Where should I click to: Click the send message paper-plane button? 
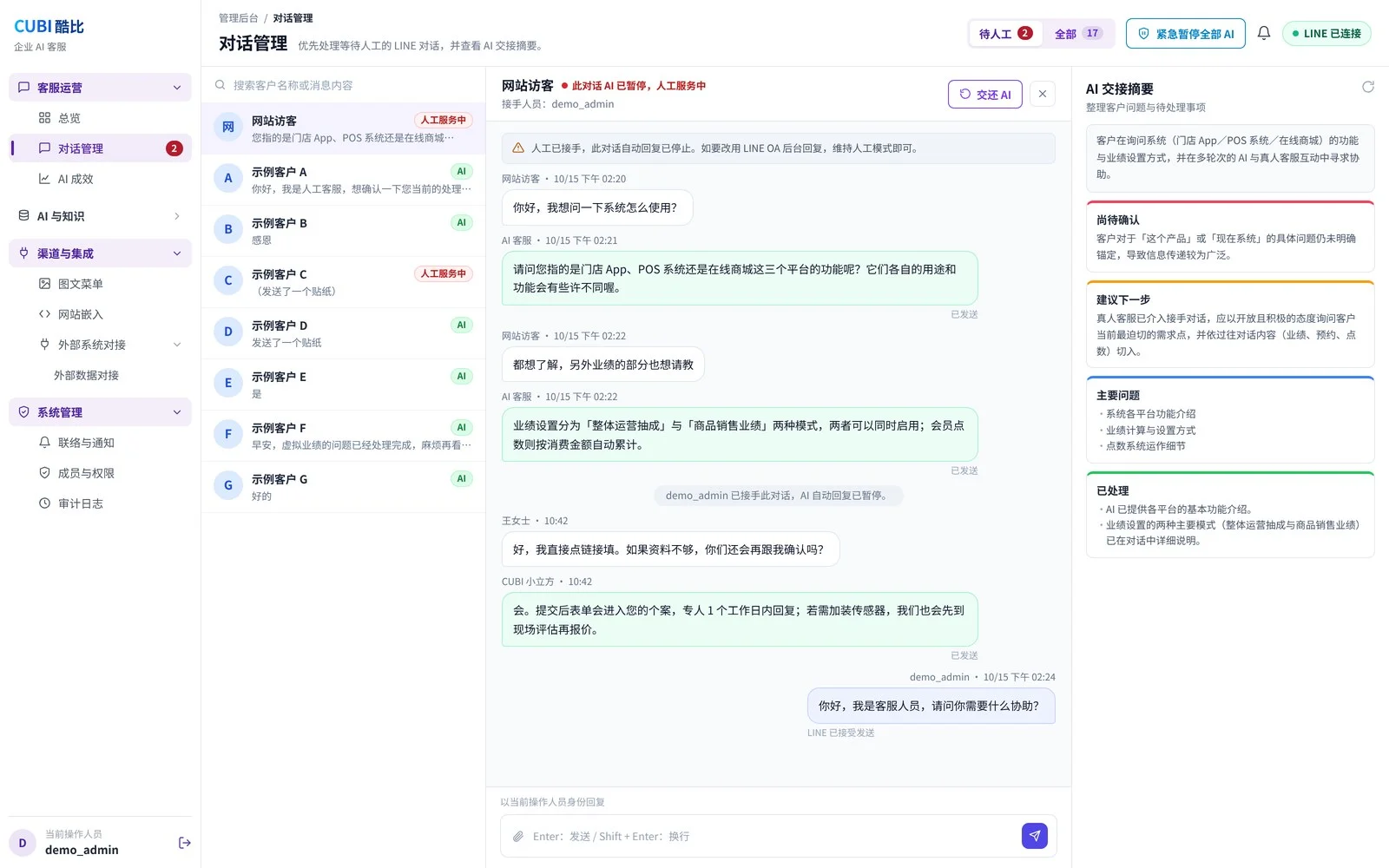(x=1034, y=836)
